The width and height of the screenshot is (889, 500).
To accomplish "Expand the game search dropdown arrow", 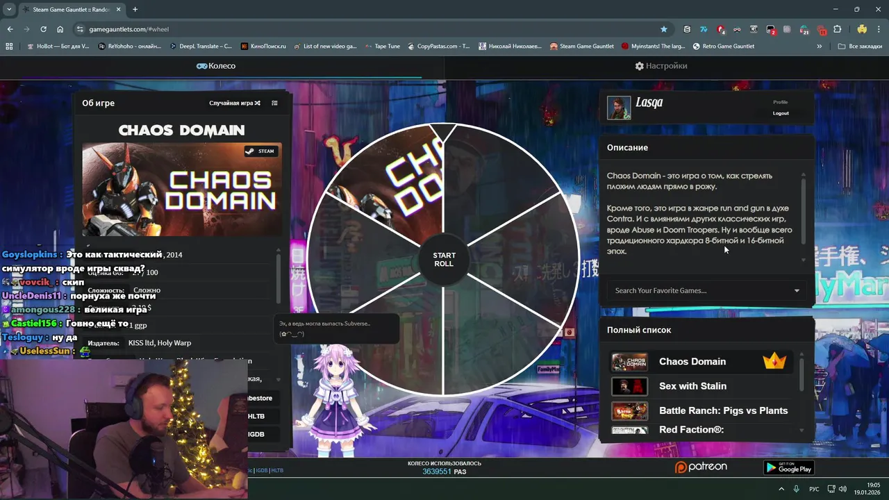I will (797, 290).
